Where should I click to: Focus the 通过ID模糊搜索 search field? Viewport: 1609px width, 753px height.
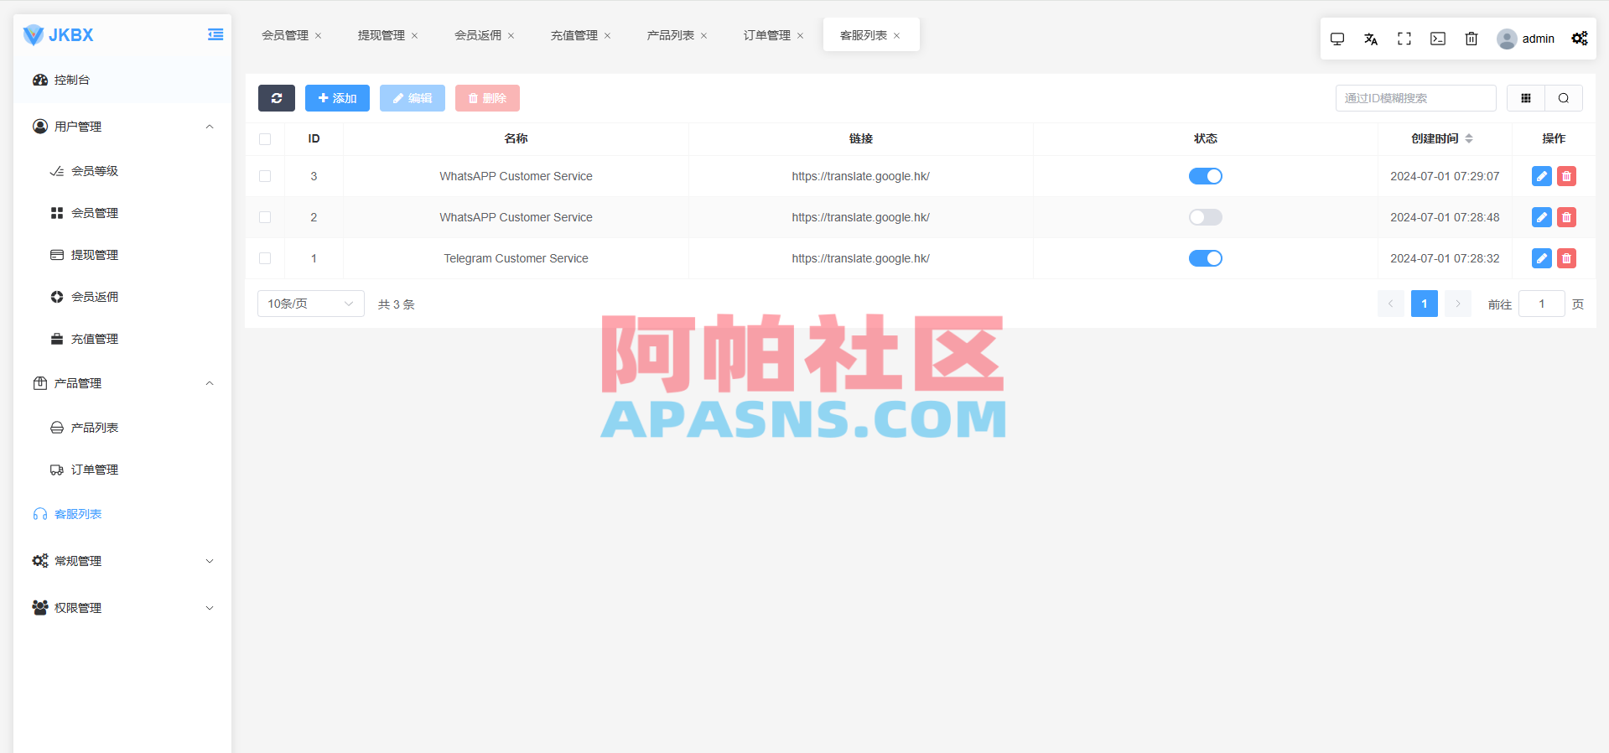(x=1416, y=98)
